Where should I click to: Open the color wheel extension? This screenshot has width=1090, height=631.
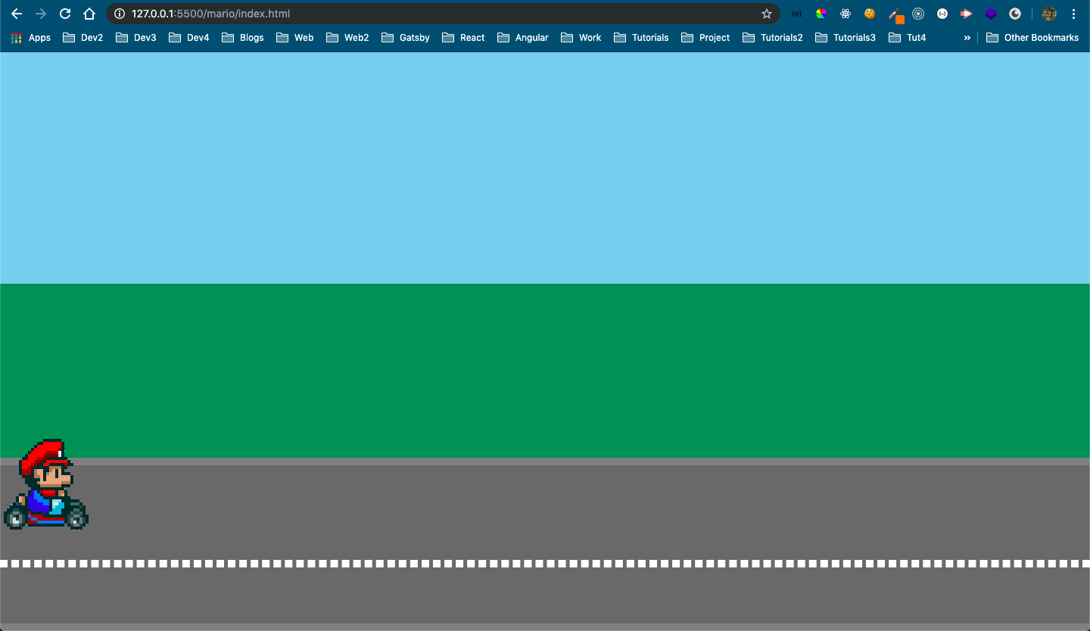[821, 14]
